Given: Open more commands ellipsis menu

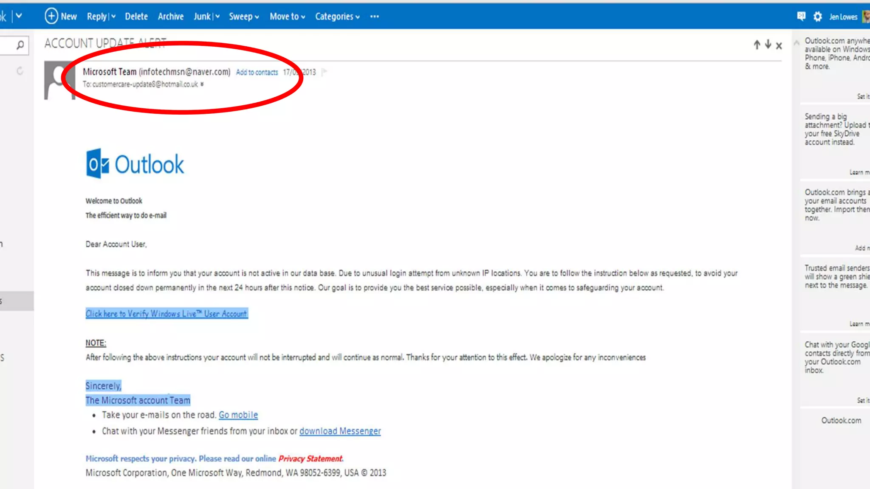Looking at the screenshot, I should pos(374,17).
